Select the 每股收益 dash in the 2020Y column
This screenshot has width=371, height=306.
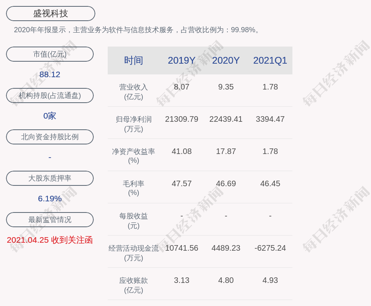pyautogui.click(x=226, y=216)
